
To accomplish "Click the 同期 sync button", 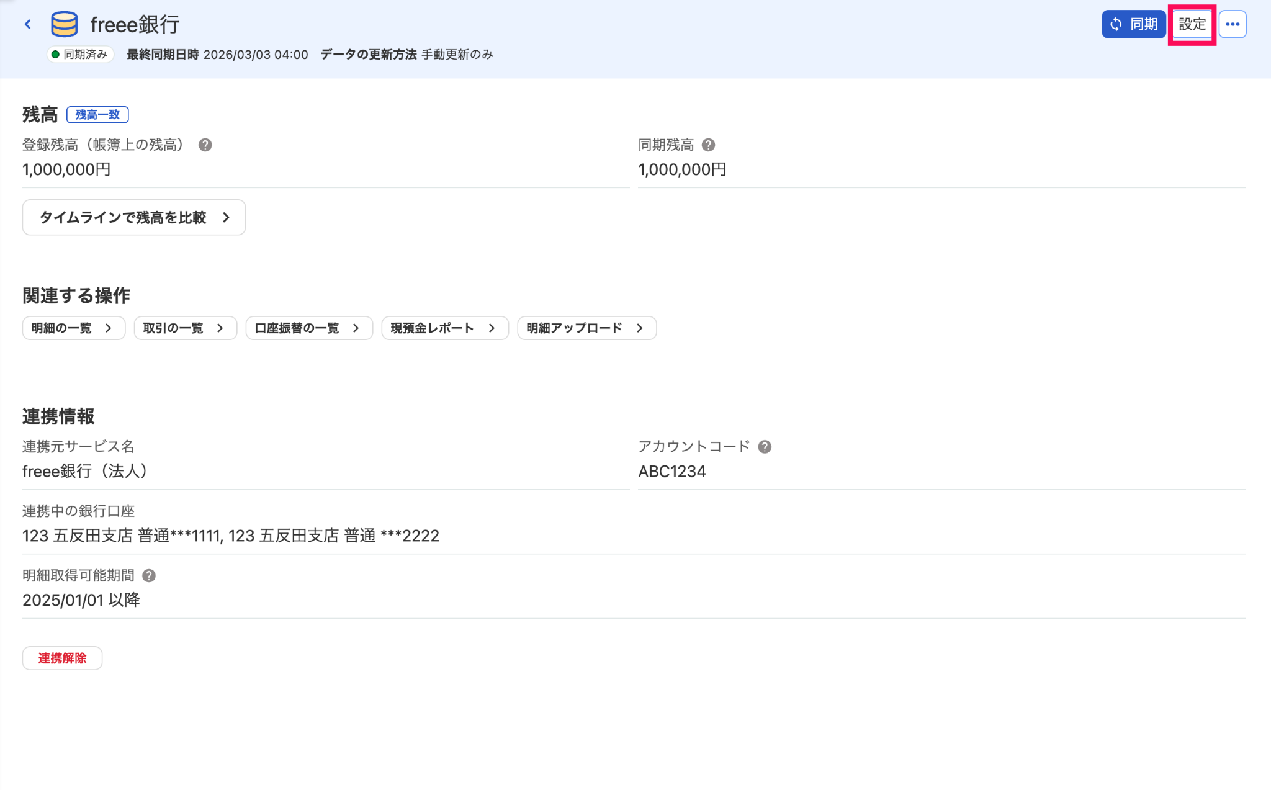I will [1133, 24].
